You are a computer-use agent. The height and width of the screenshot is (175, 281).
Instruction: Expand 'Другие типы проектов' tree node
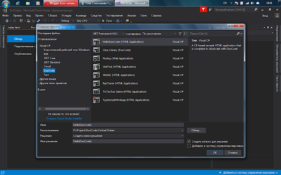(38, 83)
